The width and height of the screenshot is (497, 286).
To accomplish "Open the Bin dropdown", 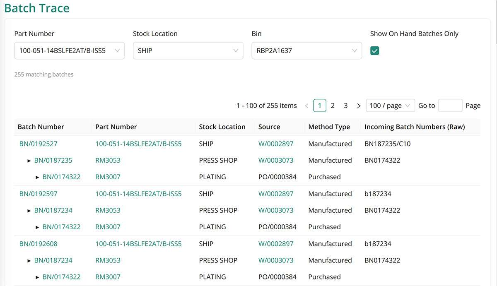I will tap(306, 51).
